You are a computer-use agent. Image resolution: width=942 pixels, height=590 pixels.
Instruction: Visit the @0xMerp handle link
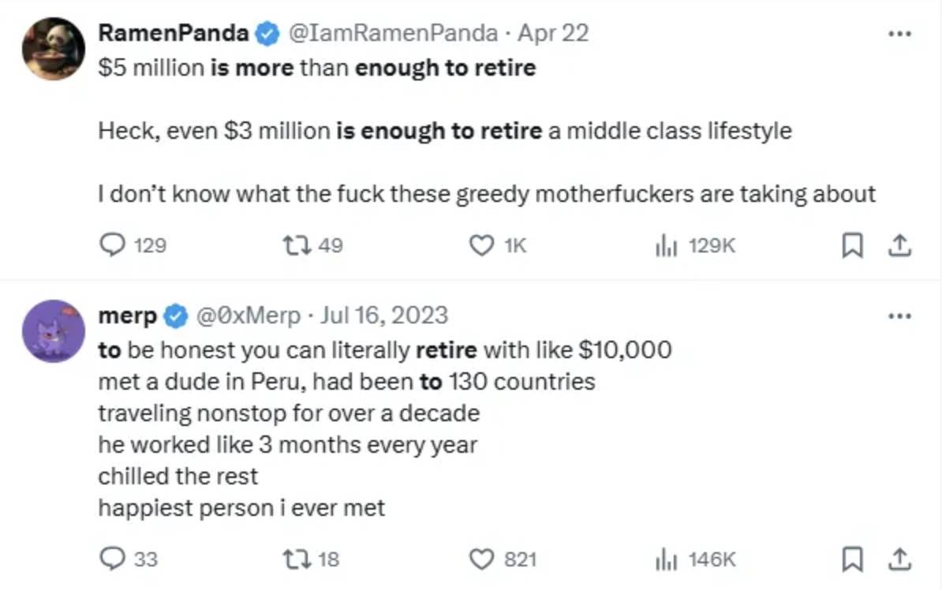coord(249,316)
